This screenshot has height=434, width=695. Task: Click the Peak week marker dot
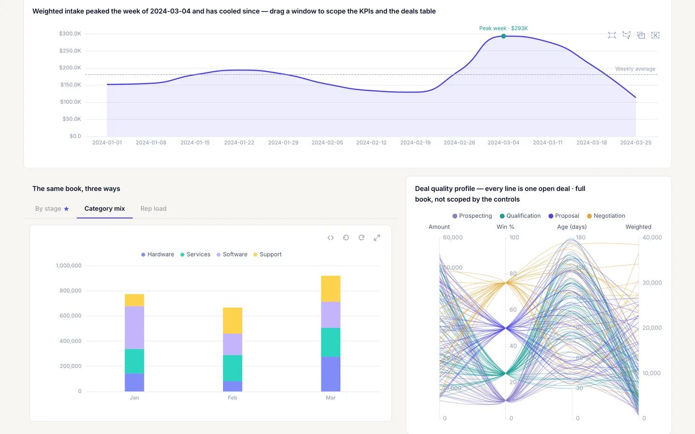tap(503, 36)
